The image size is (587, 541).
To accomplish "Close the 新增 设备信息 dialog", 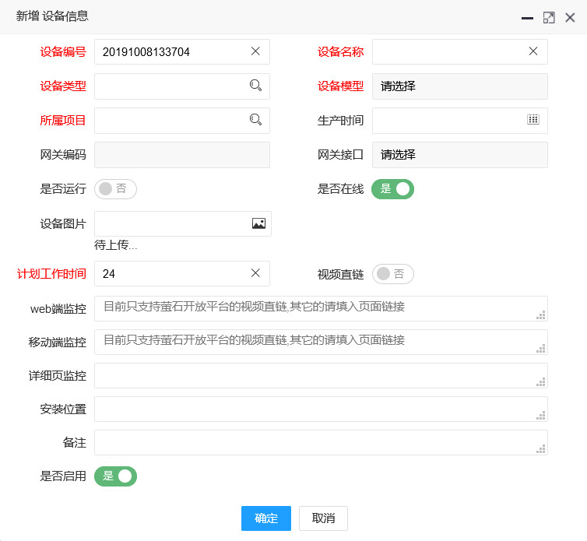I will click(x=570, y=18).
